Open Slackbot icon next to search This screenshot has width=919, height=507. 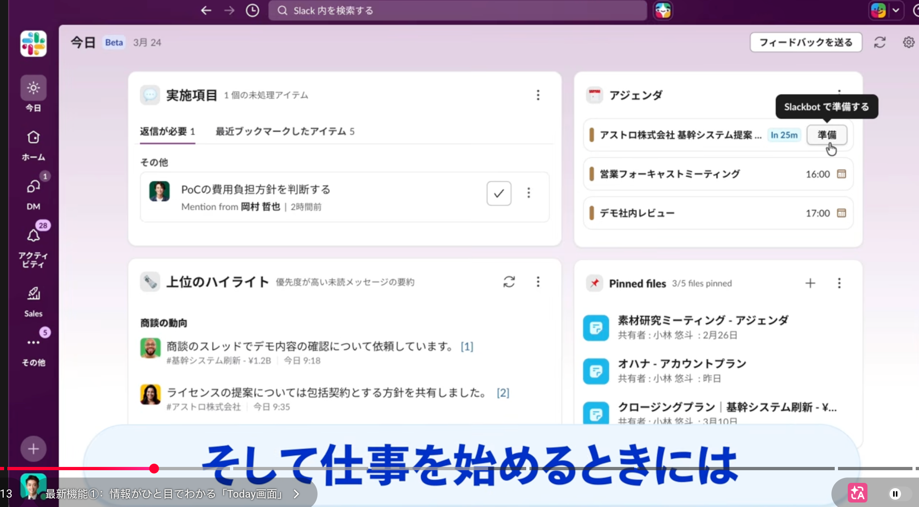click(x=663, y=10)
